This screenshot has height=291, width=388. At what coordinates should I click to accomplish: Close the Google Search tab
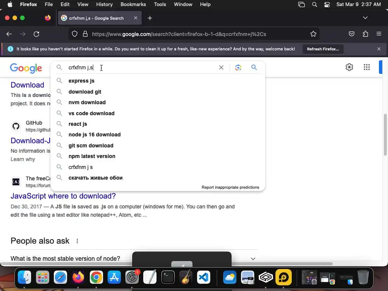tap(136, 18)
